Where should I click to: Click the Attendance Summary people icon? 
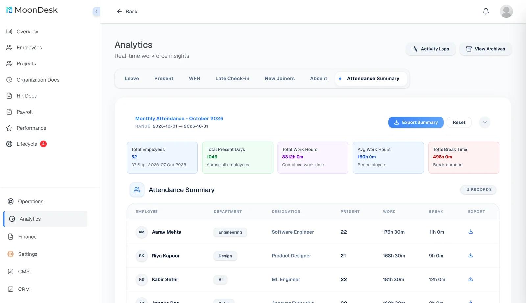point(137,190)
